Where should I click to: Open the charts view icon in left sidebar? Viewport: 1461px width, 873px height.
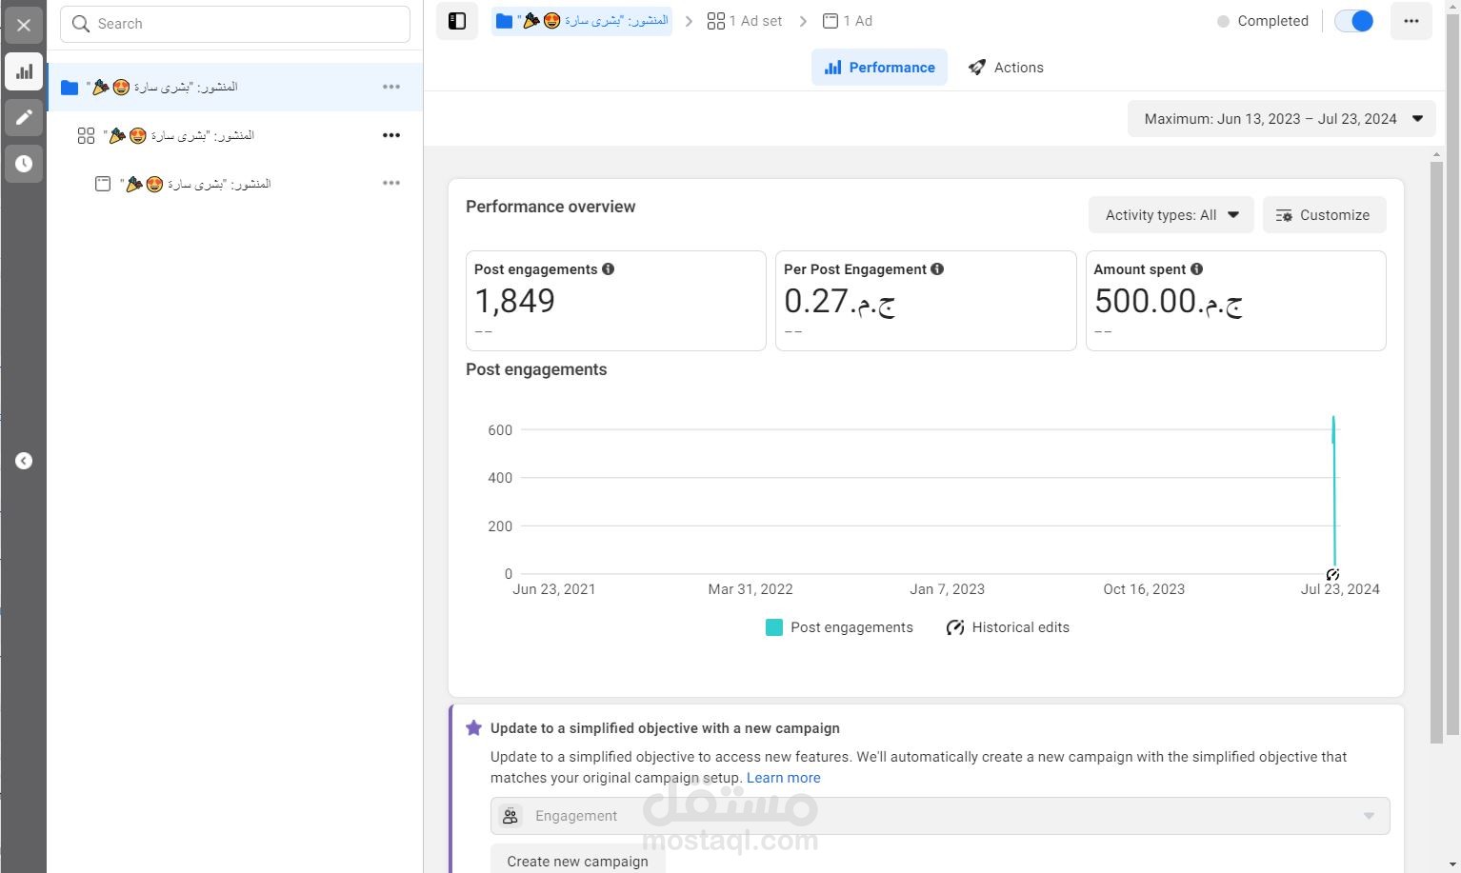pos(24,71)
